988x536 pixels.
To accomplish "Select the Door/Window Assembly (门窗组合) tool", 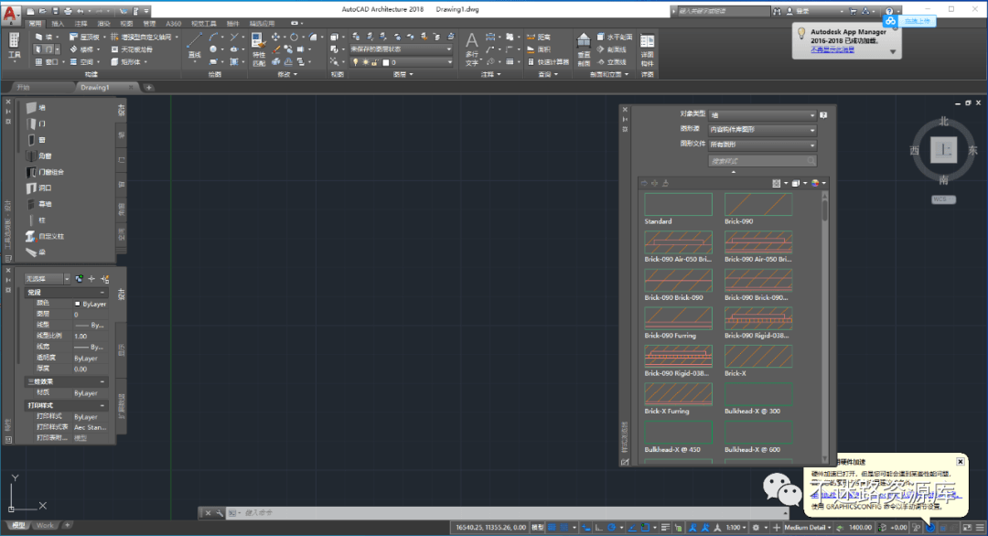I will 46,172.
